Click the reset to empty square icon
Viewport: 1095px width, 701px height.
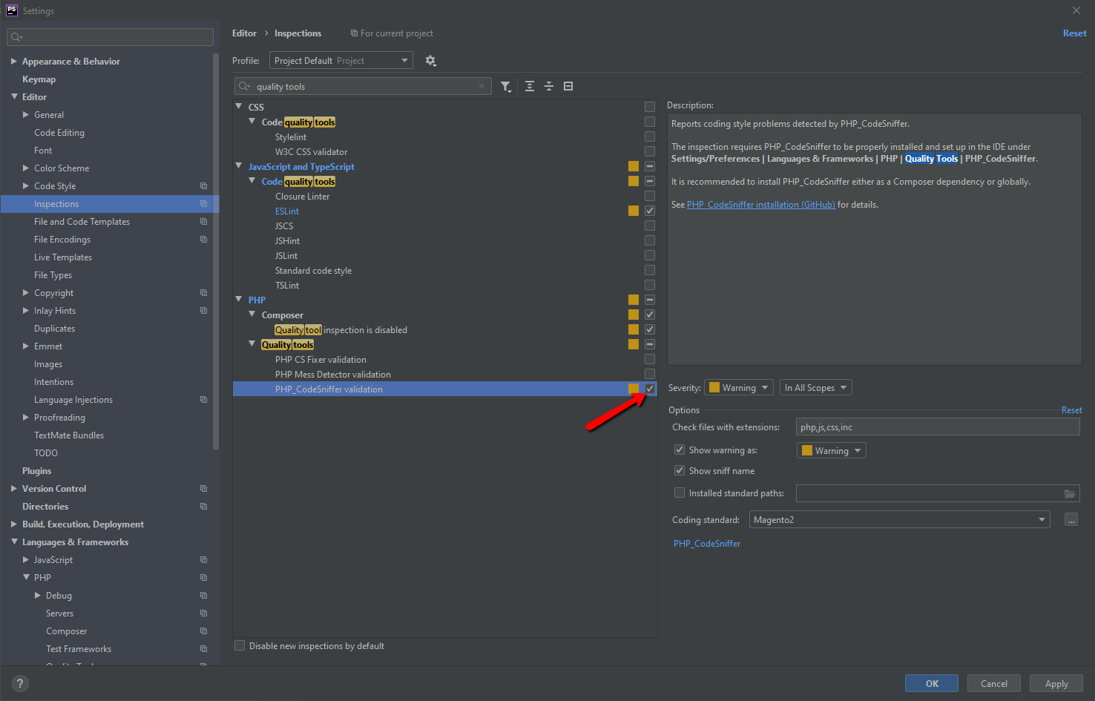click(x=568, y=86)
